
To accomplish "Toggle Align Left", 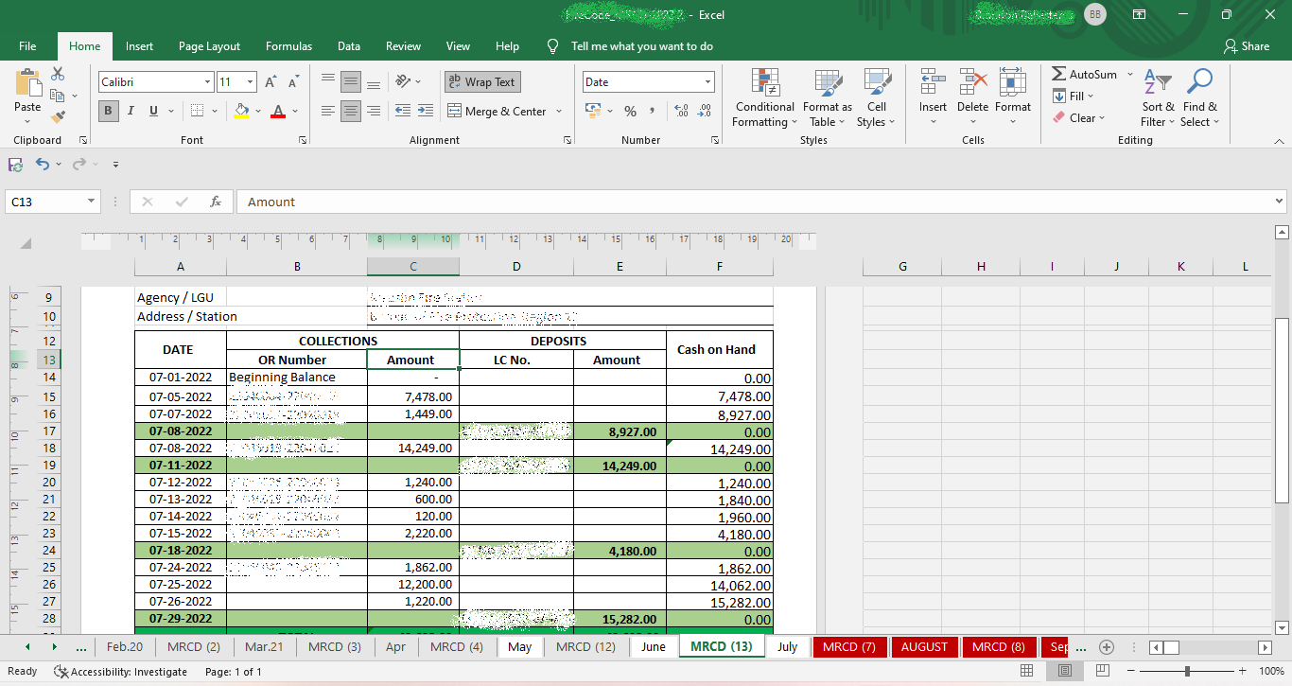I will point(328,111).
